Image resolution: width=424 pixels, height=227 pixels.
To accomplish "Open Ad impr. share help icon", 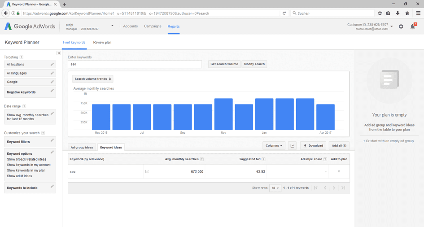I will (325, 159).
